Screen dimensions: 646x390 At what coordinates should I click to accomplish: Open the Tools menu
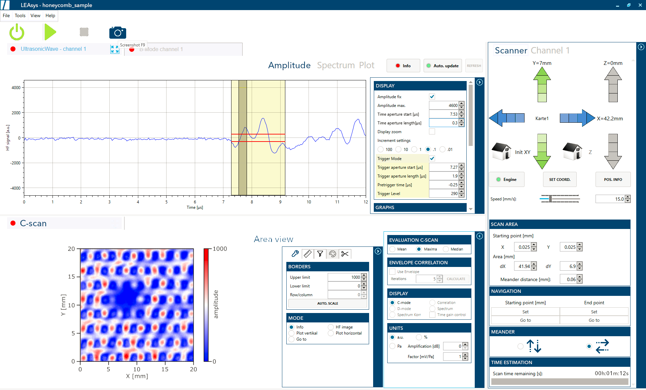coord(20,15)
